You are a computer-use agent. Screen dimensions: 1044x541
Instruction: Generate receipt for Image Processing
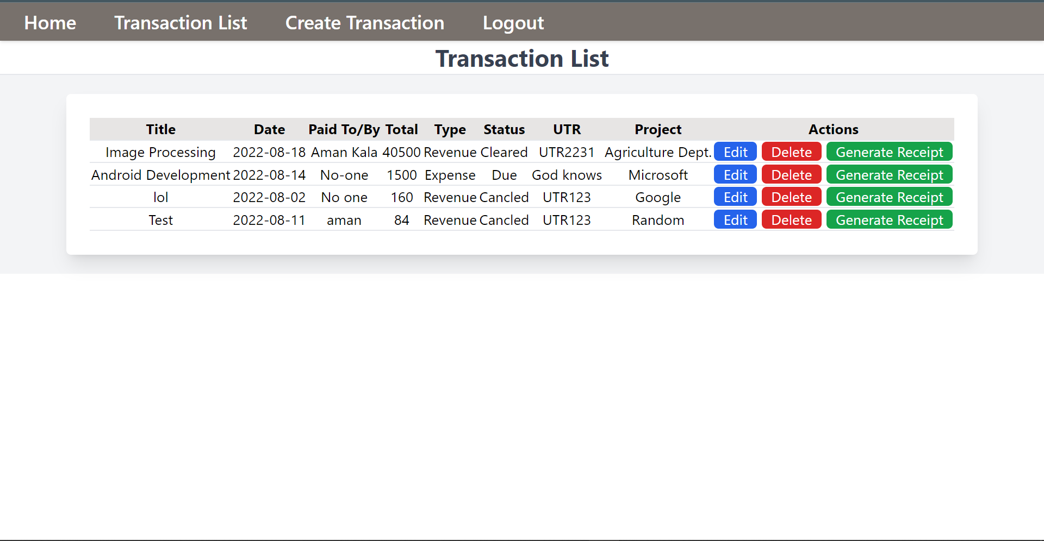tap(889, 152)
